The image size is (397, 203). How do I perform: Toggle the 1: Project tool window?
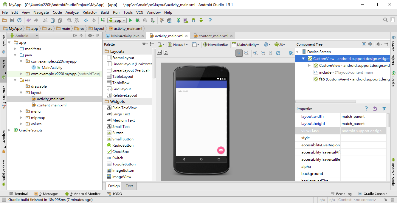pyautogui.click(x=4, y=70)
